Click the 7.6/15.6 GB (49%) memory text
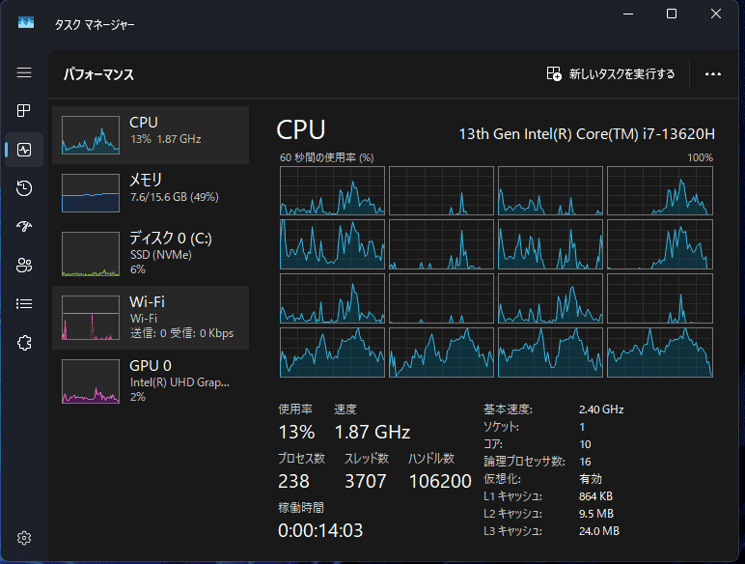The image size is (745, 564). point(175,197)
